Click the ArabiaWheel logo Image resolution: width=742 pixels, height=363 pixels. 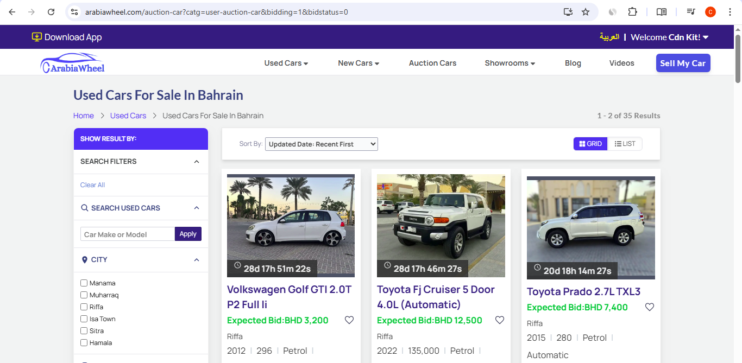point(72,63)
